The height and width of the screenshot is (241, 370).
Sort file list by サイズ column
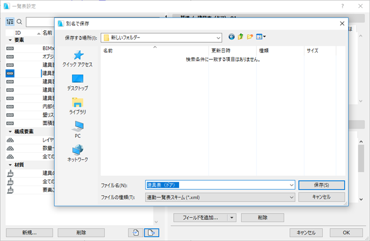pyautogui.click(x=320, y=51)
